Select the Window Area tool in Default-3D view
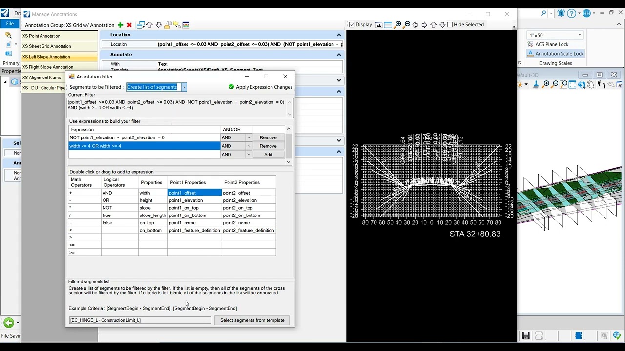The height and width of the screenshot is (351, 625). click(x=564, y=84)
